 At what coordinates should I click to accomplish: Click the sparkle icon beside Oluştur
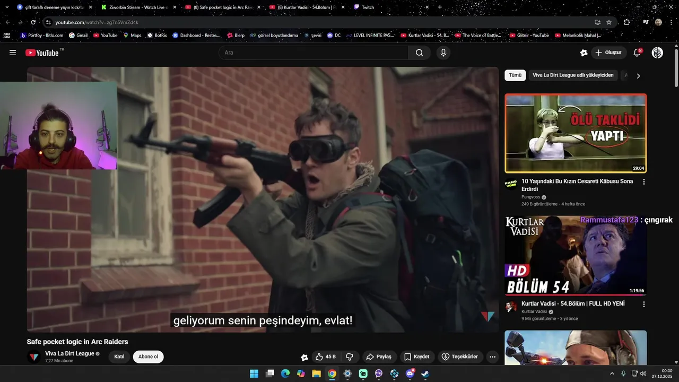pos(584,53)
